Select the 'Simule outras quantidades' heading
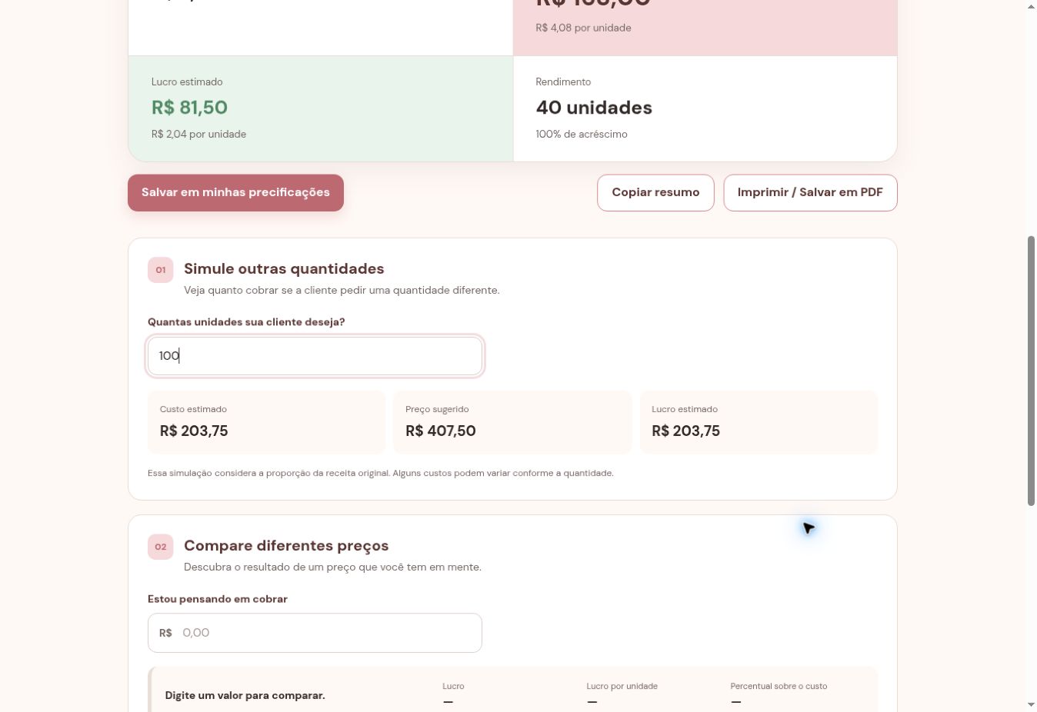 pyautogui.click(x=284, y=268)
